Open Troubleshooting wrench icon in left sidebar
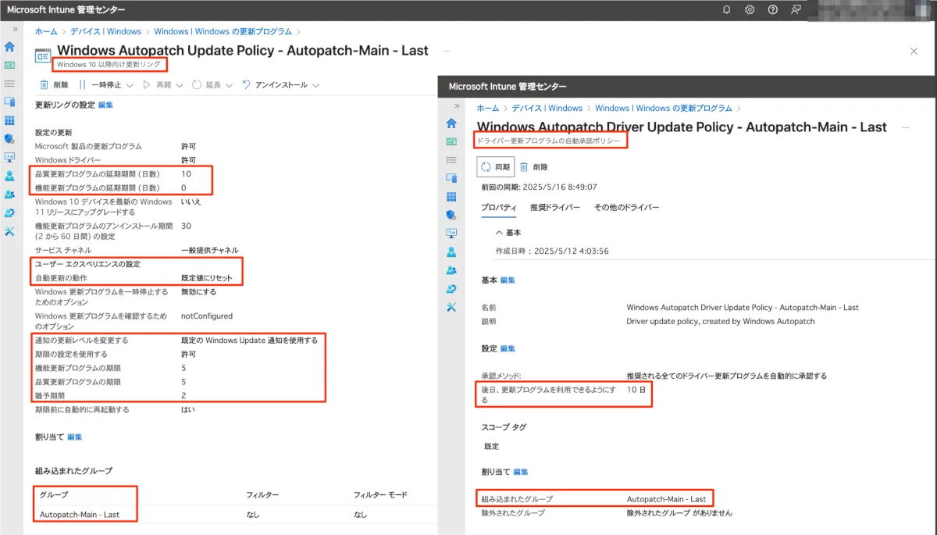The image size is (937, 535). [9, 231]
